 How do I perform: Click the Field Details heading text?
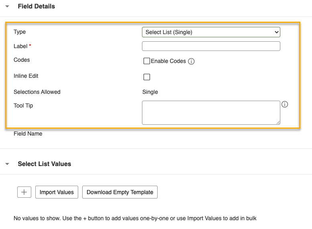click(36, 6)
